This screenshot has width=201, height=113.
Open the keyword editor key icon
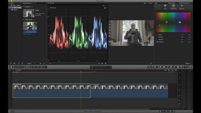[27, 67]
